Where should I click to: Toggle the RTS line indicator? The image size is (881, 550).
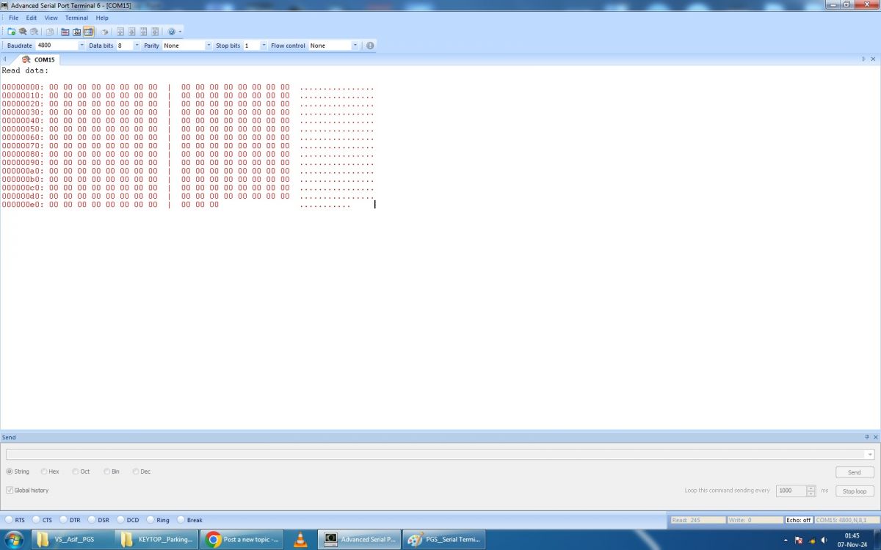9,520
